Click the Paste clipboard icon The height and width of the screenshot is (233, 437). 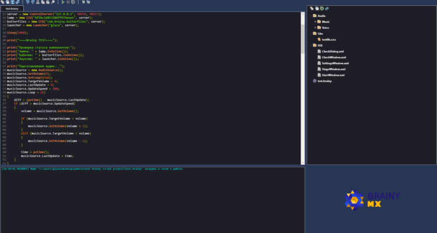click(48, 2)
